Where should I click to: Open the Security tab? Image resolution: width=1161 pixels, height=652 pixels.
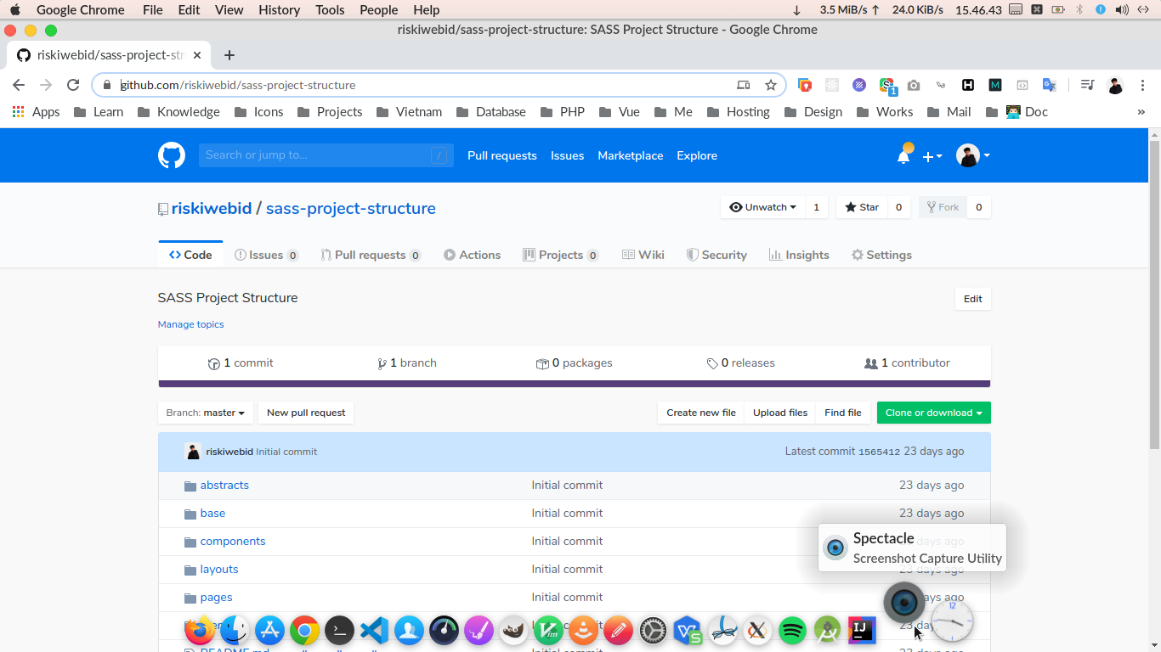click(x=716, y=255)
